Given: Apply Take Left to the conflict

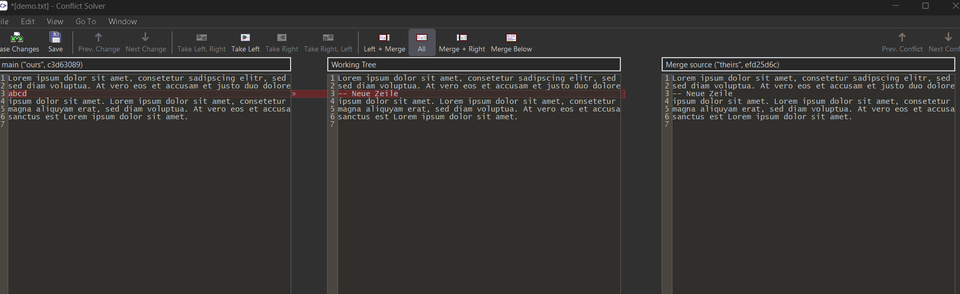Looking at the screenshot, I should tap(245, 38).
